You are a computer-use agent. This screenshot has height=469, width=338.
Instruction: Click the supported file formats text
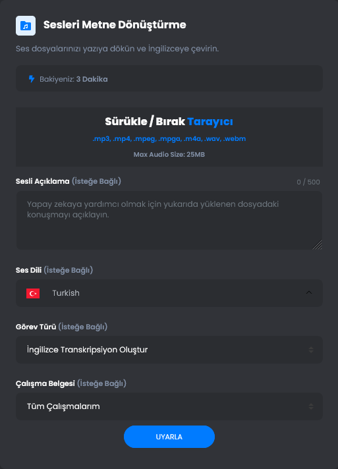click(x=169, y=139)
